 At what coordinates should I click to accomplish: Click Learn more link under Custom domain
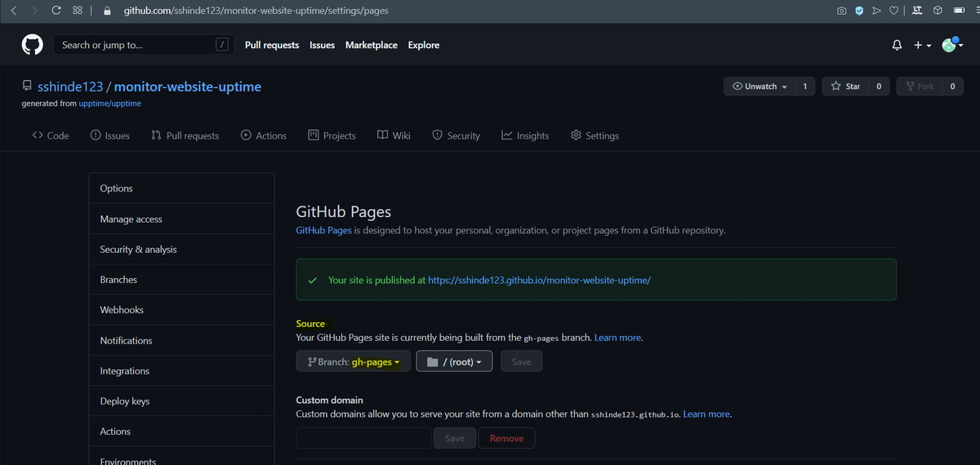coord(706,414)
